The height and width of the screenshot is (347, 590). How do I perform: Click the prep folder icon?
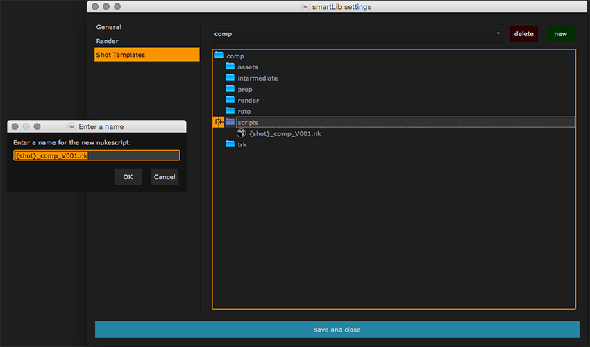[x=230, y=89]
